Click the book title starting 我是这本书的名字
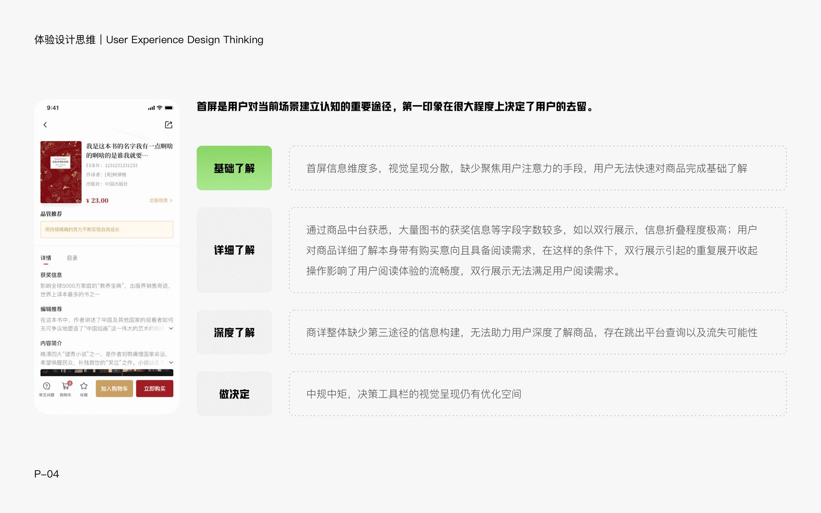This screenshot has height=513, width=821. pyautogui.click(x=130, y=150)
